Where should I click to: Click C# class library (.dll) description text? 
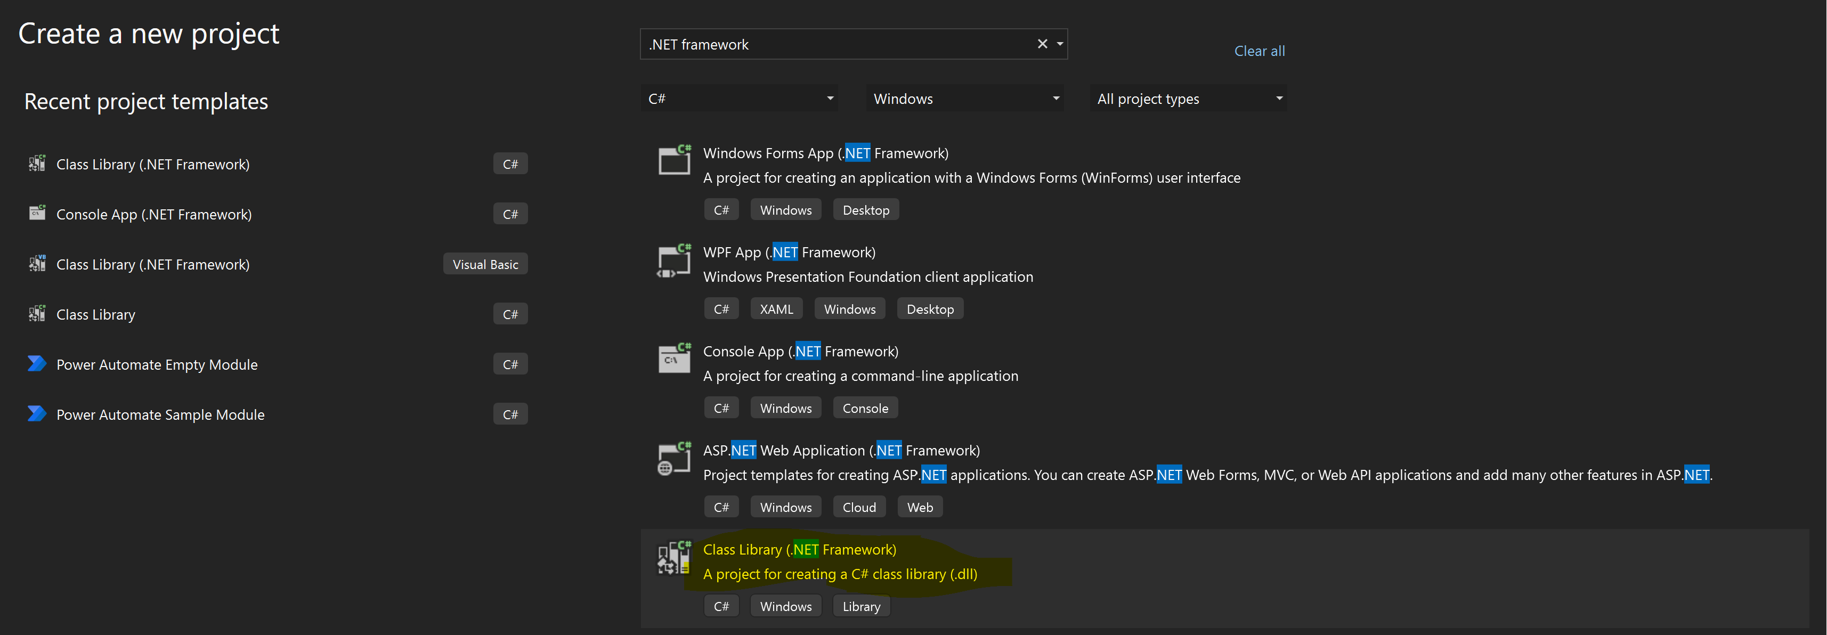click(840, 574)
